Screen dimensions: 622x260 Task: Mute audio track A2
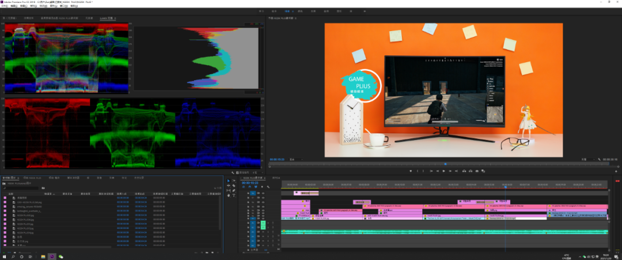pos(263,228)
